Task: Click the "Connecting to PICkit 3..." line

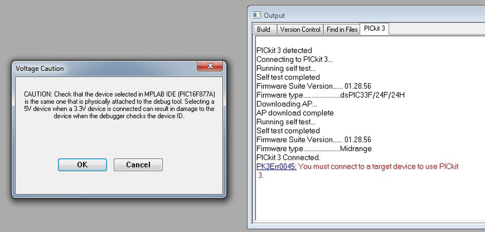Action: coord(294,60)
